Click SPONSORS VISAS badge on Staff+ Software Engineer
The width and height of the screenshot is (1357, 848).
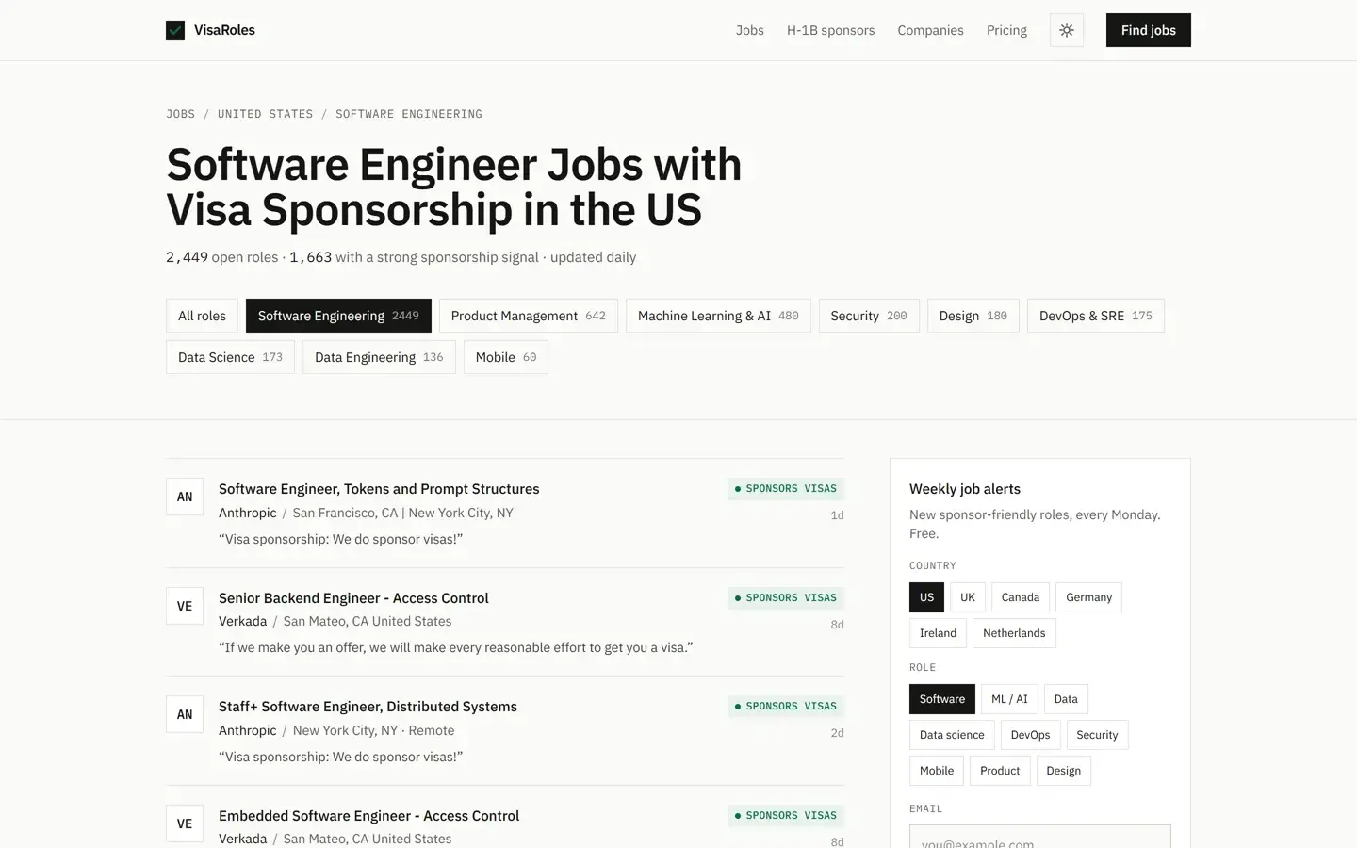coord(786,707)
